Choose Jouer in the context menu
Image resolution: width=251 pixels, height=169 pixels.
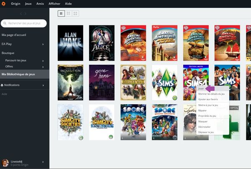pyautogui.click(x=201, y=88)
